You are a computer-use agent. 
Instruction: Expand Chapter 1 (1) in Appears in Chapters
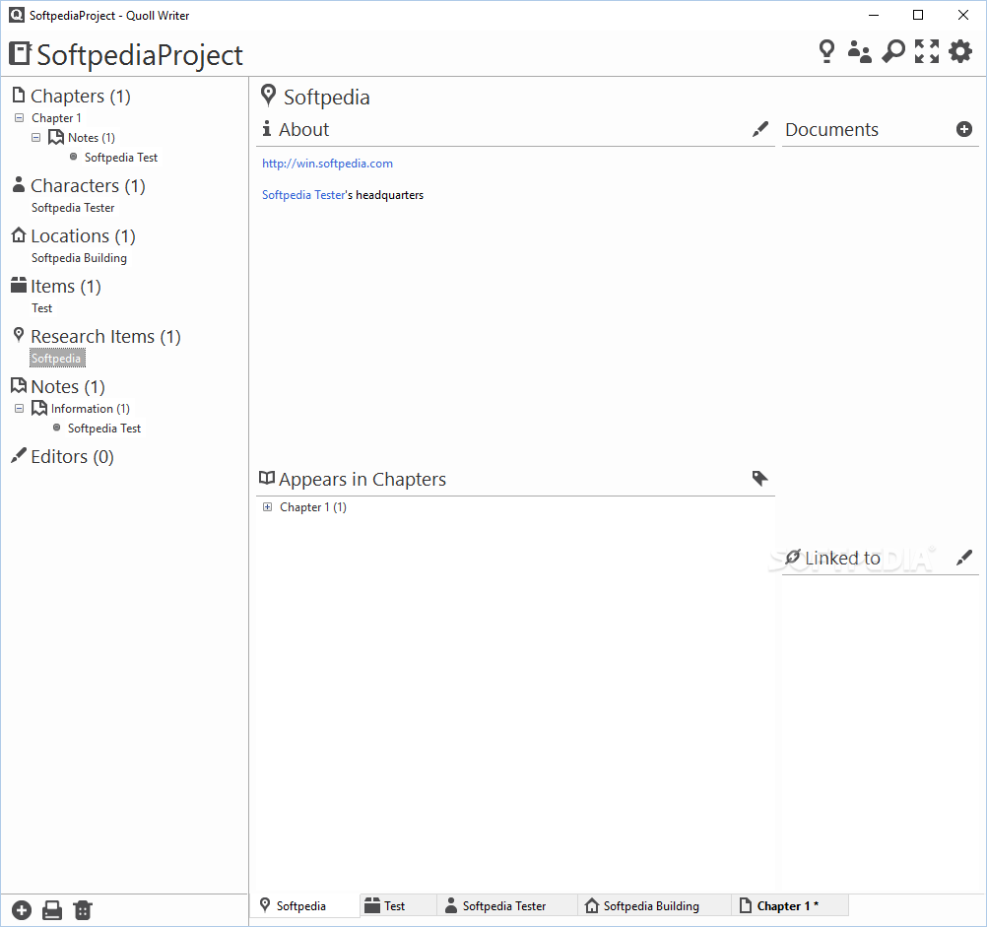click(268, 506)
